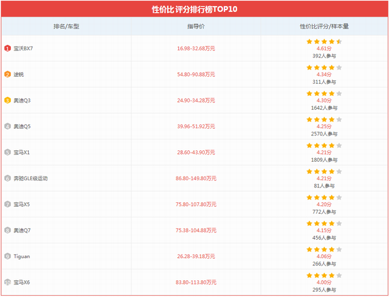Click price 26.28-39.18万元
The width and height of the screenshot is (389, 297).
click(196, 256)
